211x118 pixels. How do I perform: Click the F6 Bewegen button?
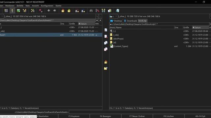[x=105, y=116]
